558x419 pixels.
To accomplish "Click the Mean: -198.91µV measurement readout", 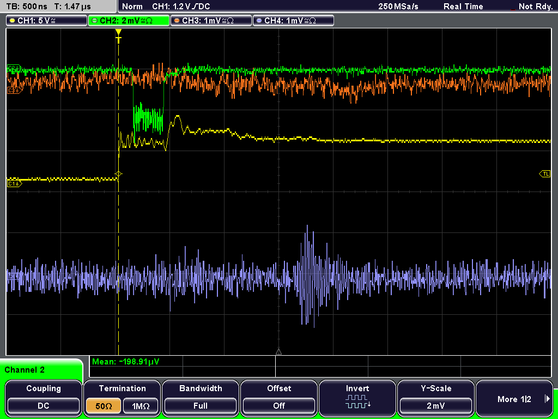I will [126, 362].
